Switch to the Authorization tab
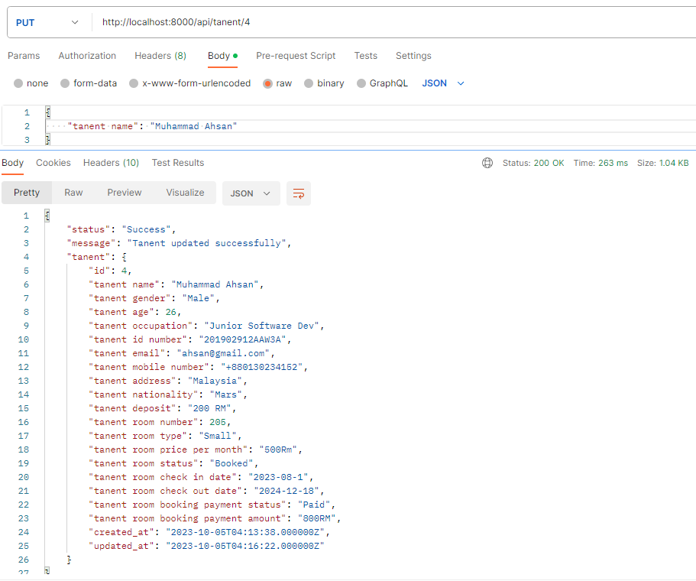The width and height of the screenshot is (696, 581). click(x=86, y=56)
